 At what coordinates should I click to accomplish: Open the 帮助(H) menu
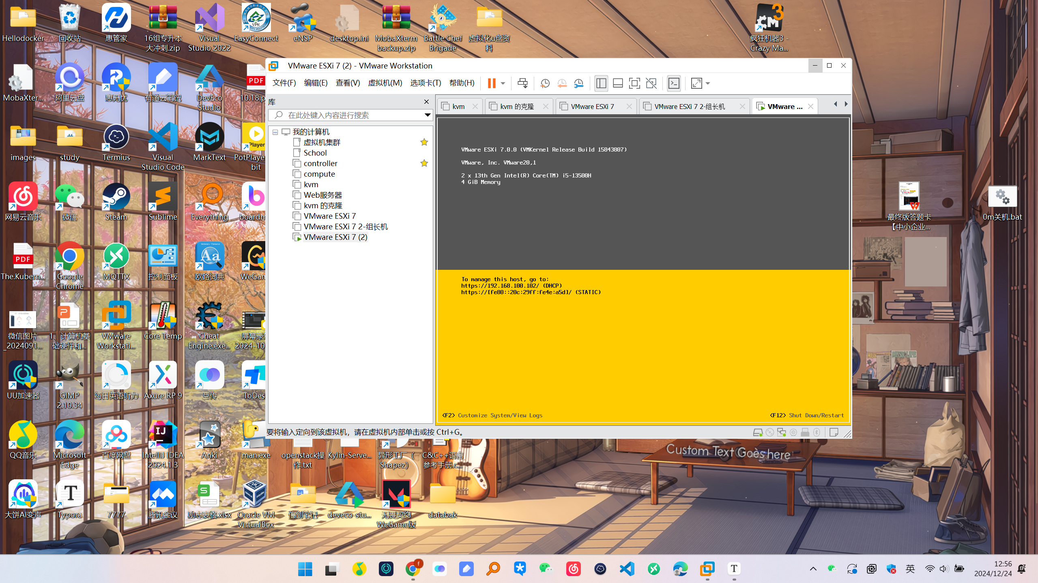(462, 83)
